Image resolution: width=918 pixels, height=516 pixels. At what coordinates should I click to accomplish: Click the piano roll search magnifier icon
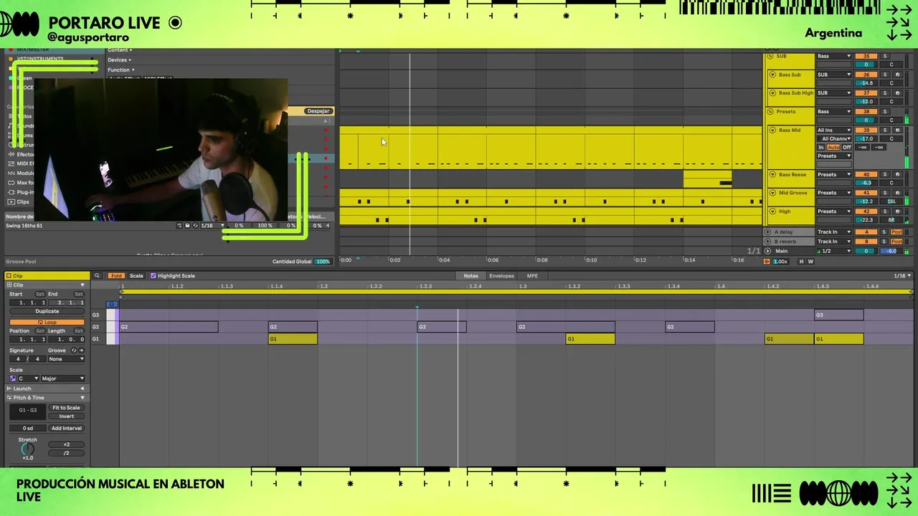tap(97, 276)
